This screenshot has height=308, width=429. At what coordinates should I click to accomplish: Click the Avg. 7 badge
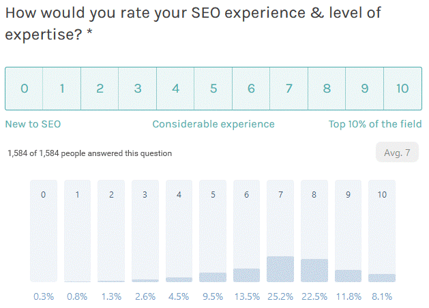click(x=397, y=153)
